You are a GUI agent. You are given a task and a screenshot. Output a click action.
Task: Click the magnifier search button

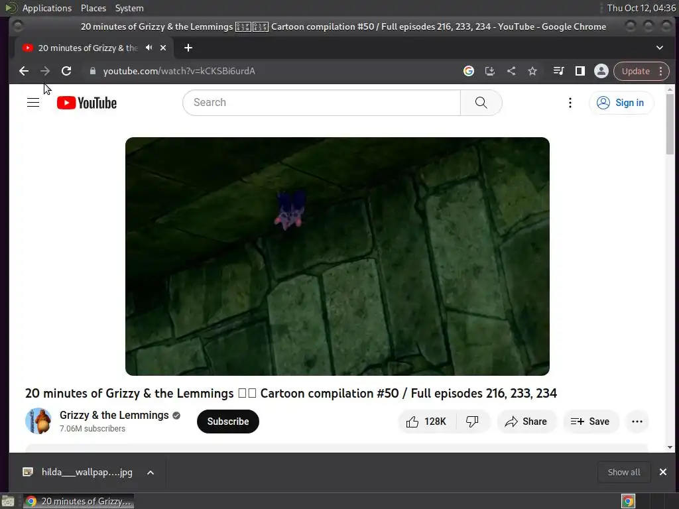pyautogui.click(x=481, y=103)
